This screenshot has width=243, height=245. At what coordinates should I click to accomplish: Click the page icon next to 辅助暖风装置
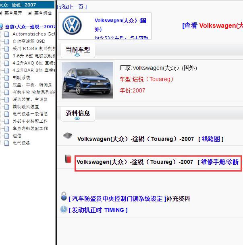[x=6, y=107]
